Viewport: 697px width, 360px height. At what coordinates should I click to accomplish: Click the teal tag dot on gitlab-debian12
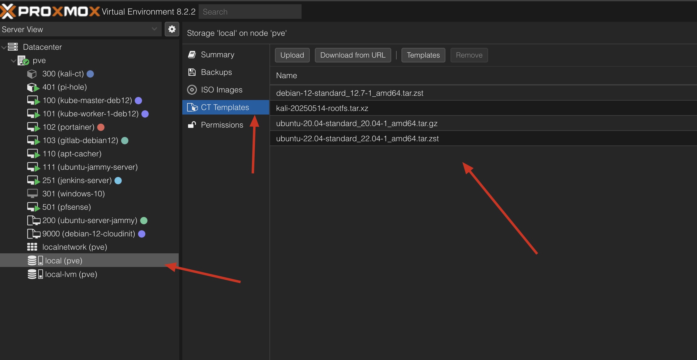tap(125, 141)
